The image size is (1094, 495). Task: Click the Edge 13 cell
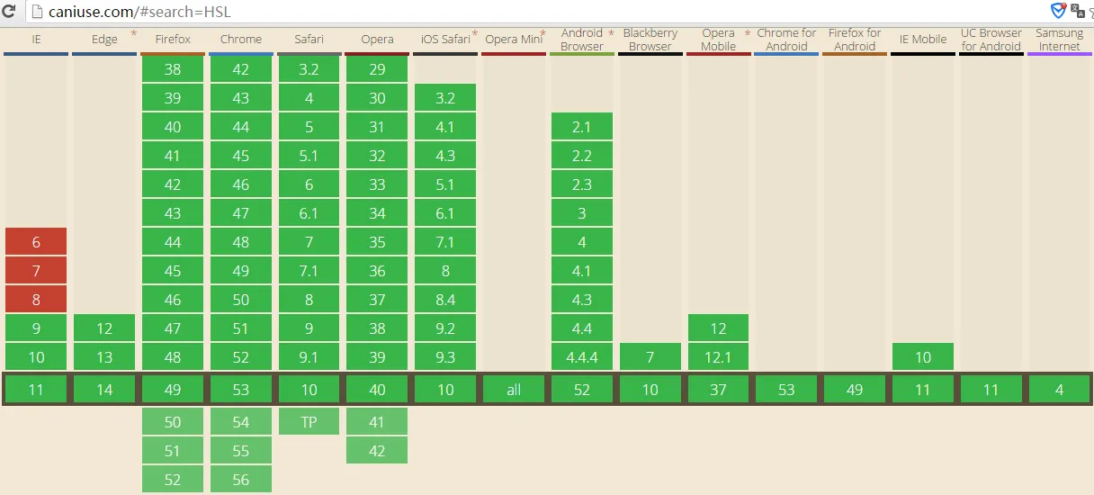coord(104,356)
